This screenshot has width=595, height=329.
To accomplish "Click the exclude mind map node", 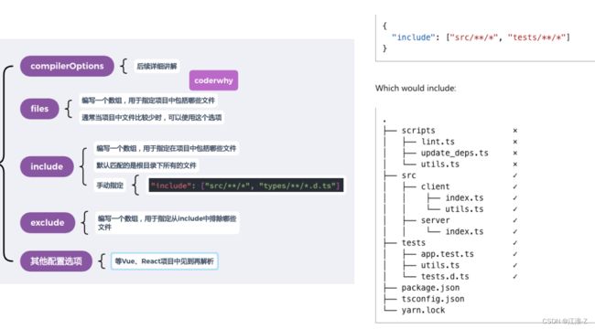I will pos(48,222).
